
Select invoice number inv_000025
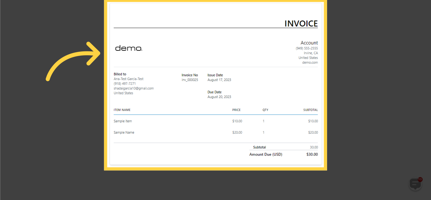(x=190, y=80)
